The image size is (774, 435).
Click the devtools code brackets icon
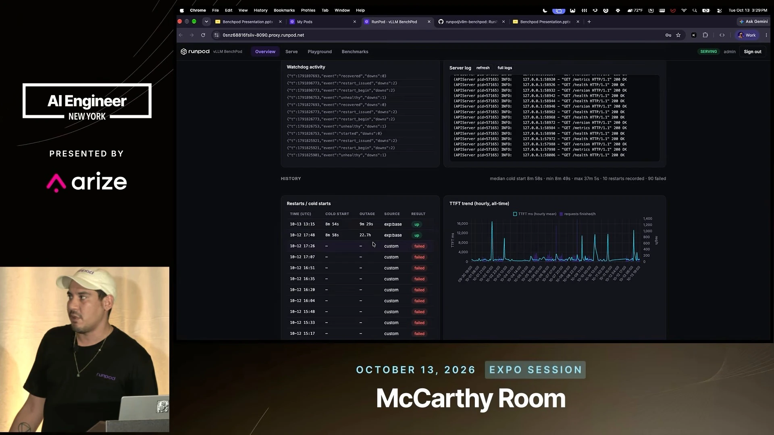[x=722, y=35]
